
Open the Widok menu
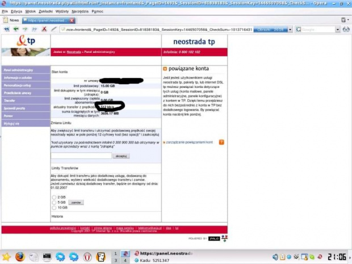coord(30,11)
